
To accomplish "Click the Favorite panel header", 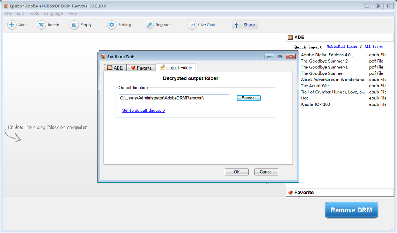I will click(x=340, y=193).
